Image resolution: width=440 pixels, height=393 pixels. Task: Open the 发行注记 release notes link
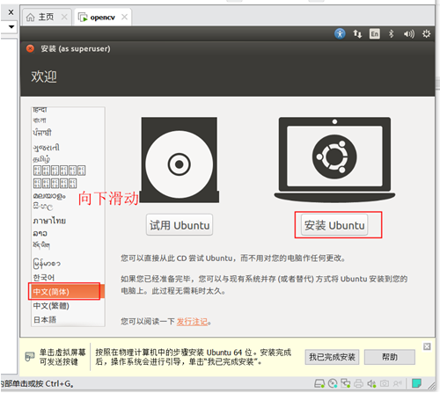[x=192, y=322]
